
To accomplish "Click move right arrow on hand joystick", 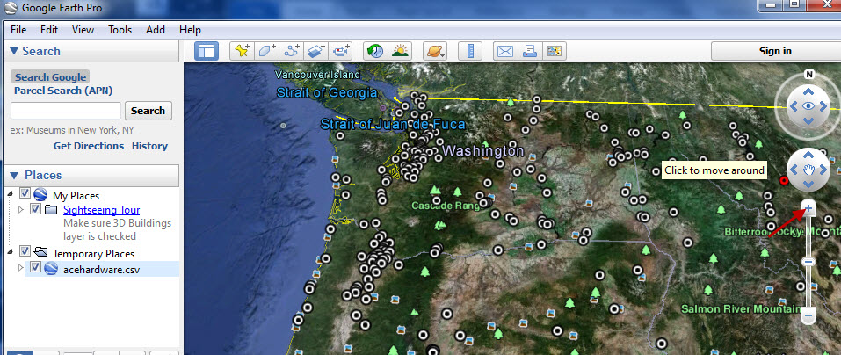I will (x=823, y=170).
